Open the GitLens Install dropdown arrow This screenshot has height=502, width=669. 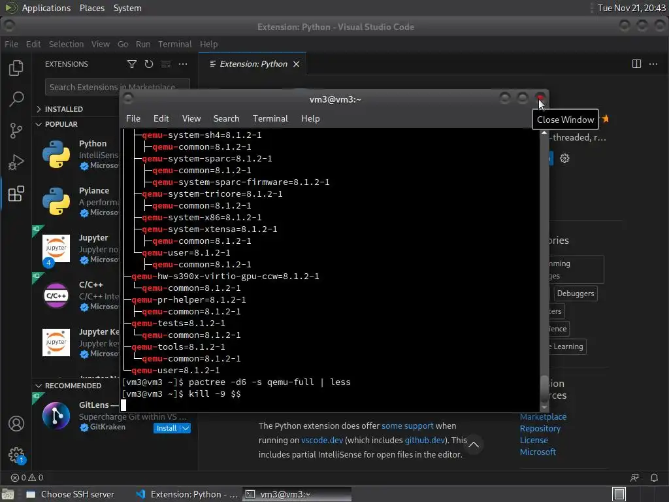click(186, 428)
